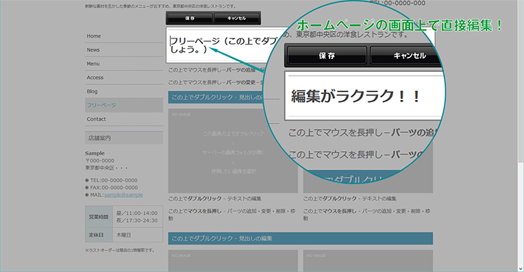
Task: Click the 夜／17:30-24:30 hours text
Action: click(137, 221)
